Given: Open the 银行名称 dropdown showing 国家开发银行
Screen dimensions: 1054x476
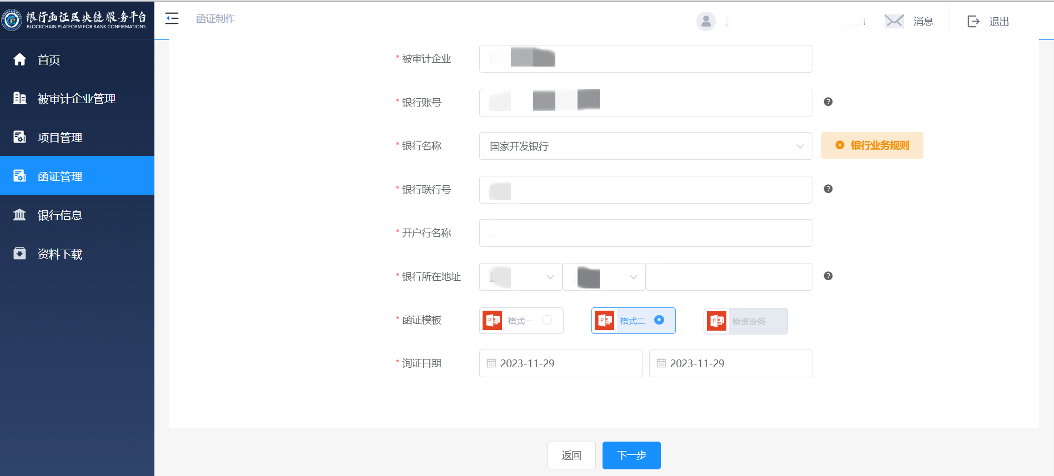Looking at the screenshot, I should click(646, 146).
